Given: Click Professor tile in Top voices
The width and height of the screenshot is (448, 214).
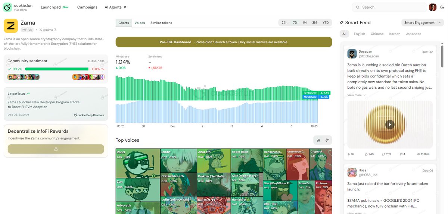Looking at the screenshot, I should 324,197.
